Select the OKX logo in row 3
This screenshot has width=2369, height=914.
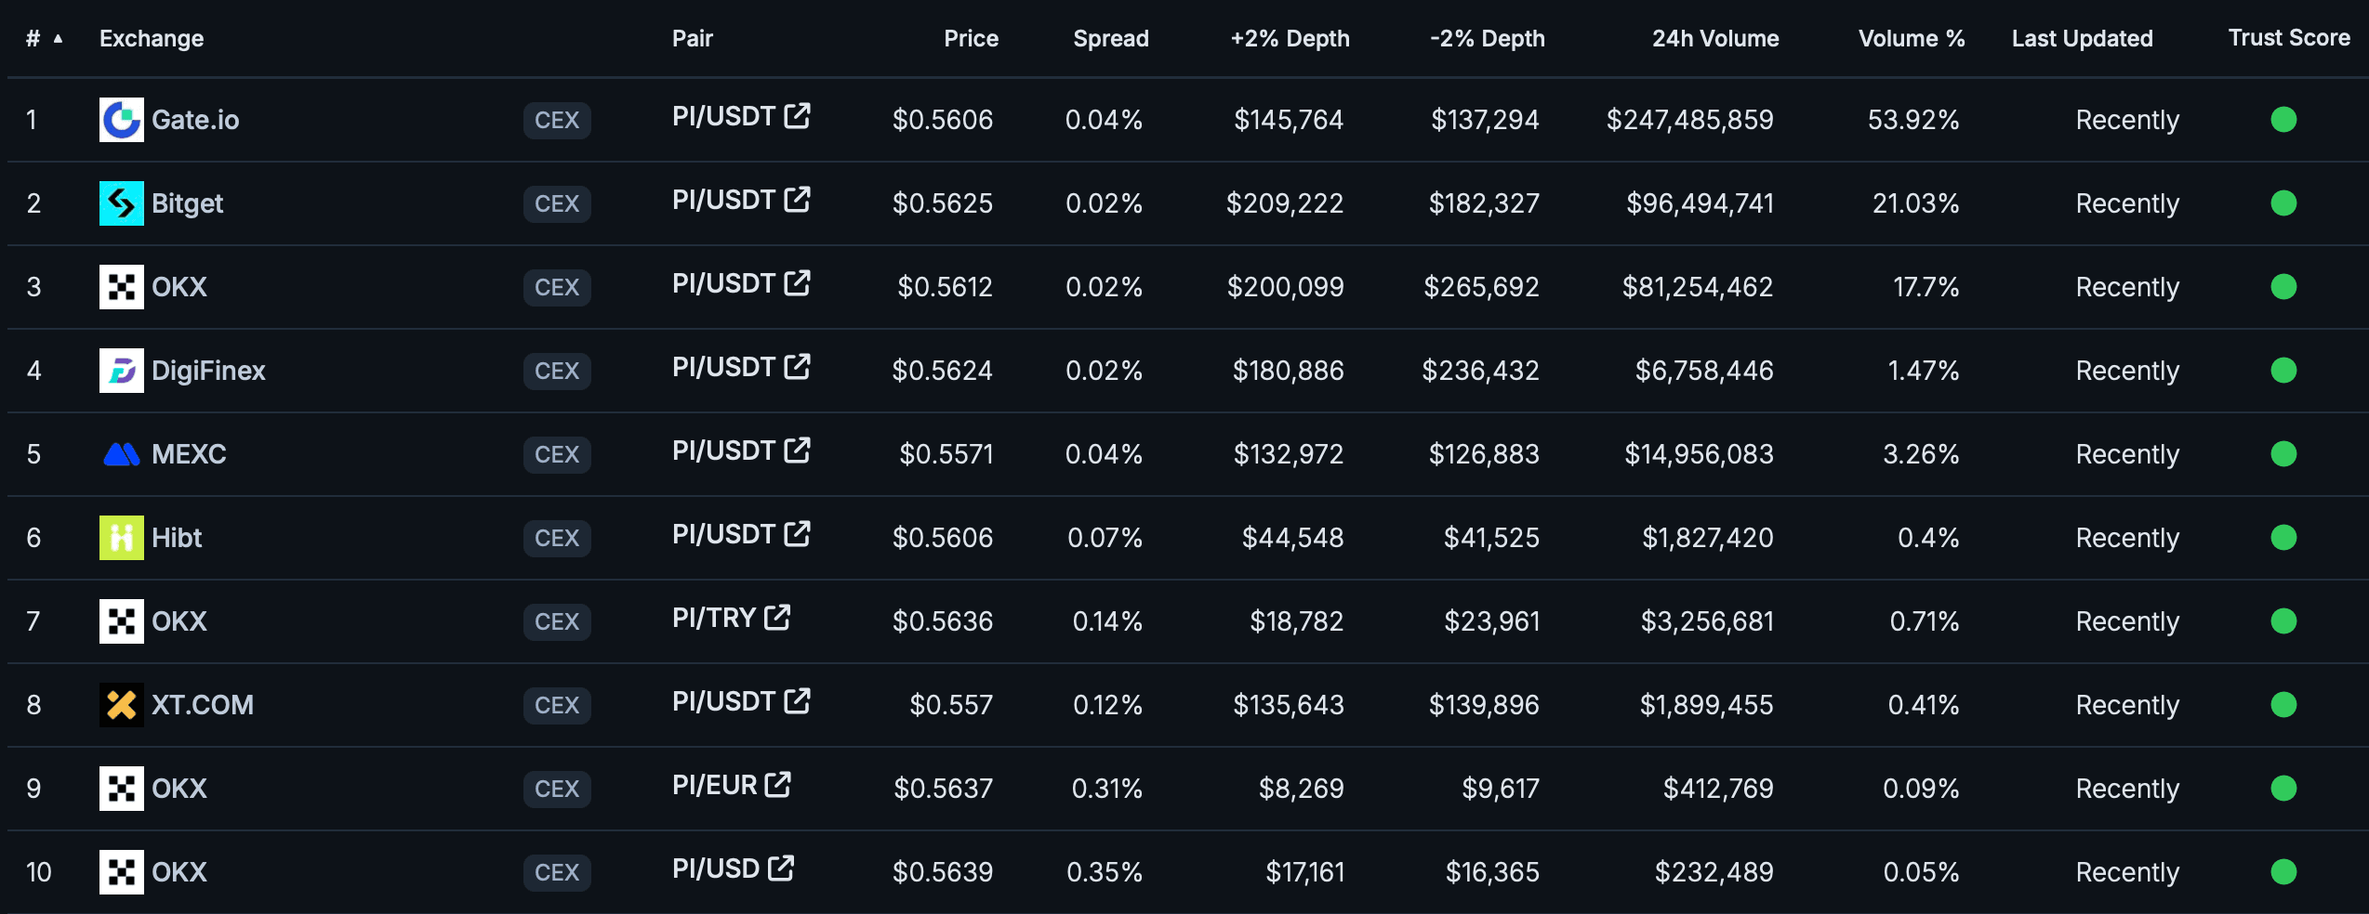tap(120, 287)
